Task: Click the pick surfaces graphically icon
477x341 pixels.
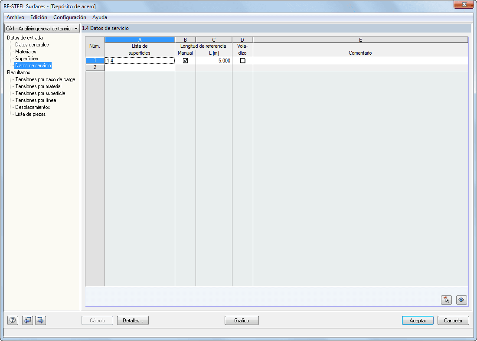Action: coord(446,300)
